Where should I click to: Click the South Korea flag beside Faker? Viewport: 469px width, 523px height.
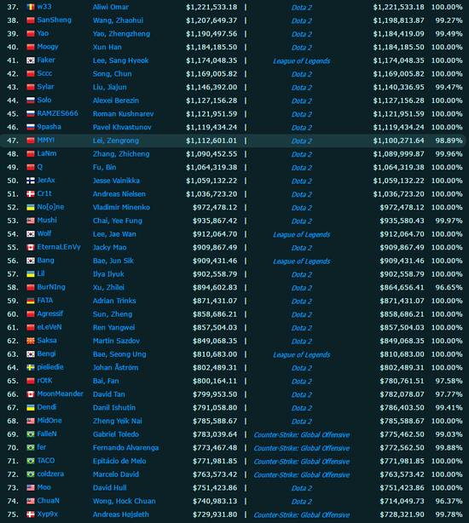click(31, 60)
